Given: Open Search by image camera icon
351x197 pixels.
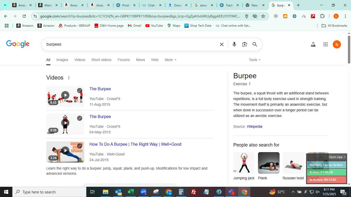Looking at the screenshot, I should coord(244,44).
